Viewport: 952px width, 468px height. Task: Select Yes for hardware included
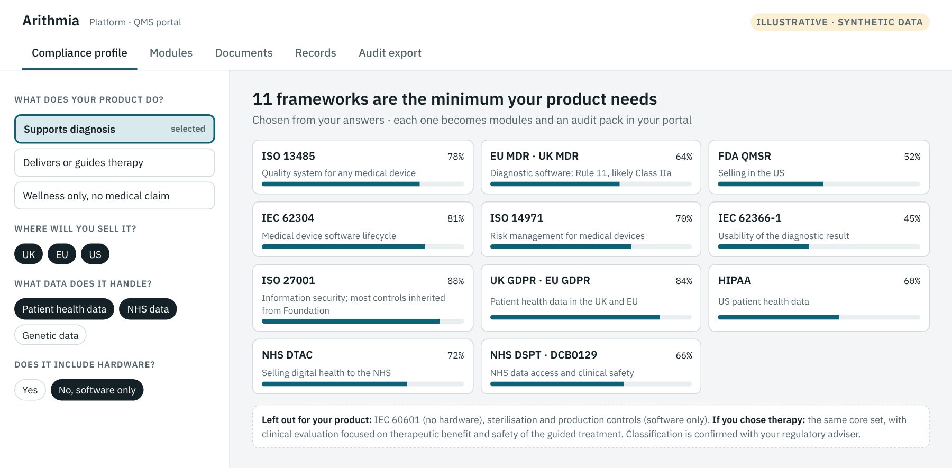pos(30,390)
